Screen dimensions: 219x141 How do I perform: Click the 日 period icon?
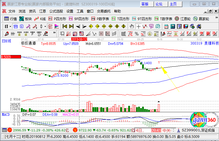[x=7, y=26]
